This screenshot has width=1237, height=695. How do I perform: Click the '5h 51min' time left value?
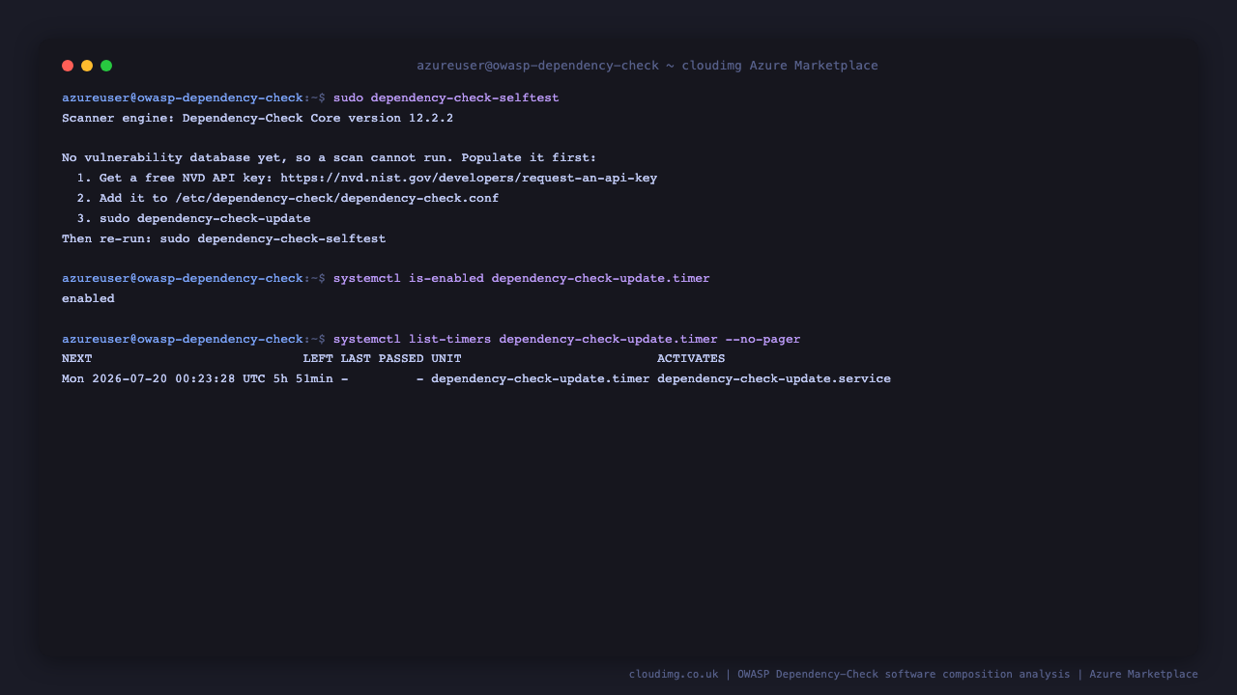pyautogui.click(x=302, y=379)
